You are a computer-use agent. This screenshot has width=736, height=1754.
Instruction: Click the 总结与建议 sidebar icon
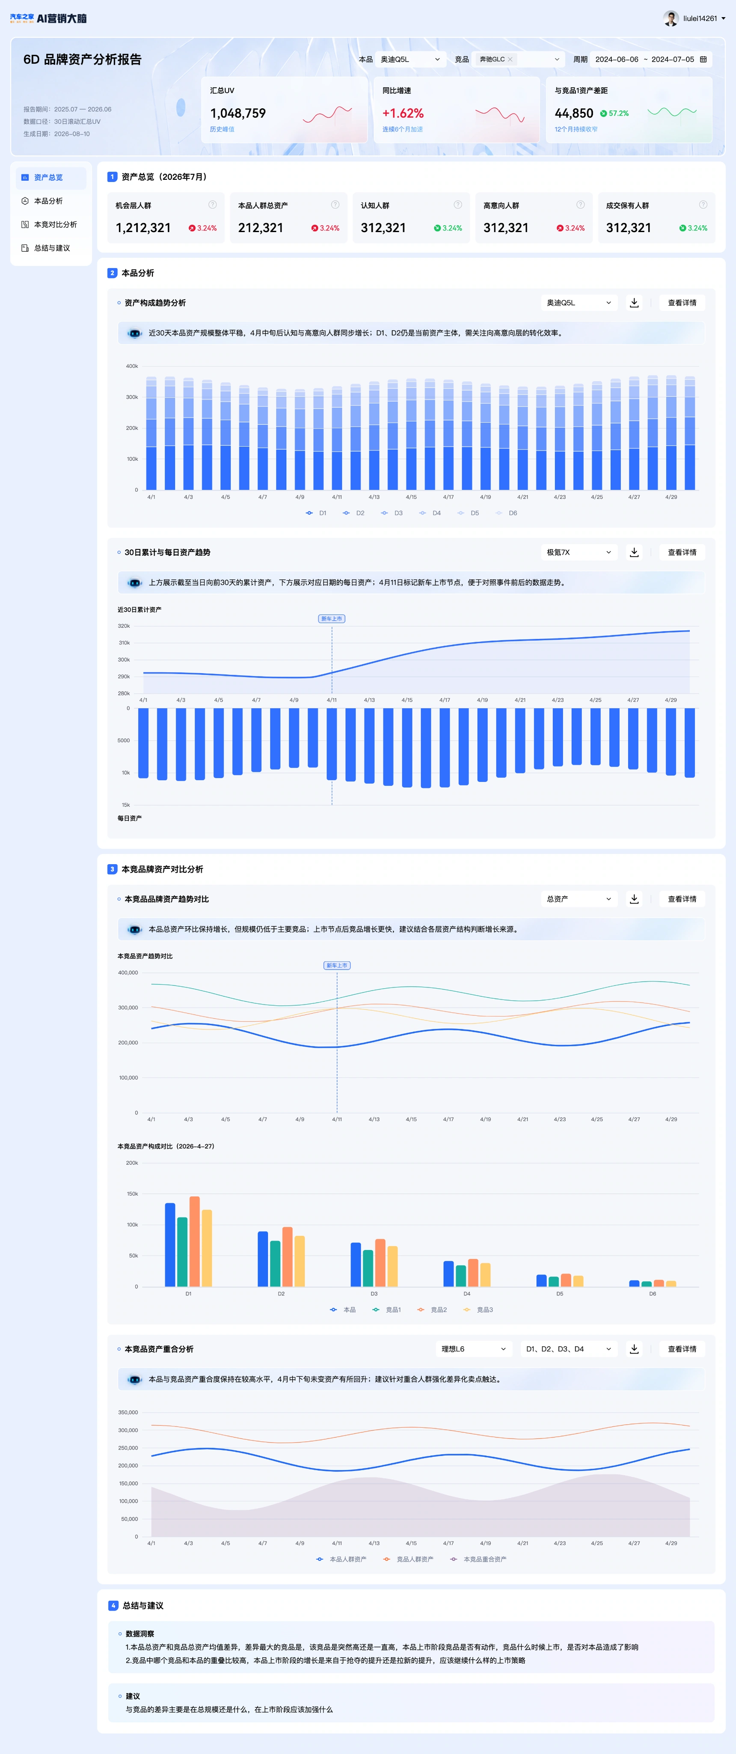(x=25, y=248)
